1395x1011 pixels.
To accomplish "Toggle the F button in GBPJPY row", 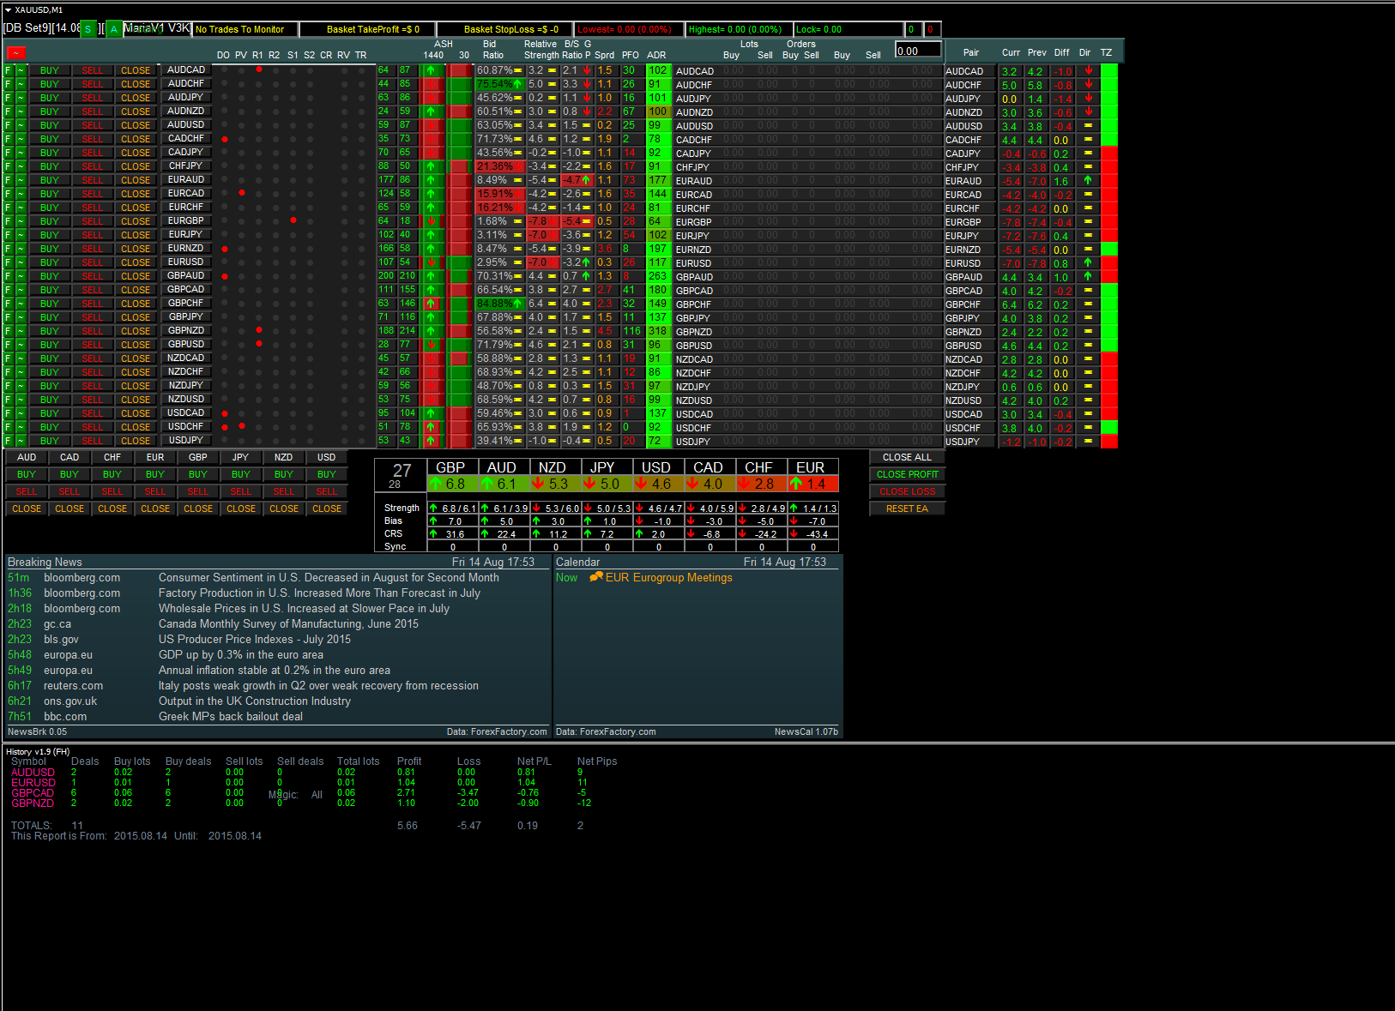I will tap(8, 317).
